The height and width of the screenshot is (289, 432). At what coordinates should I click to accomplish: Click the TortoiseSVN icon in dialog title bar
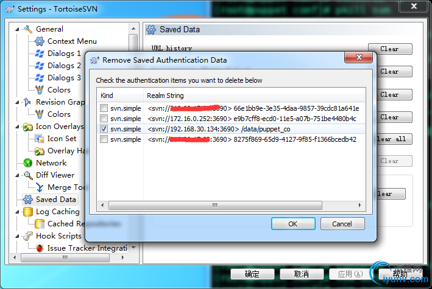[x=94, y=60]
